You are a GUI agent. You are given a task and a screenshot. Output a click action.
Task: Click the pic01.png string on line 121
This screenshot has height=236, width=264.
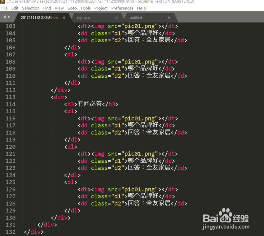click(140, 154)
